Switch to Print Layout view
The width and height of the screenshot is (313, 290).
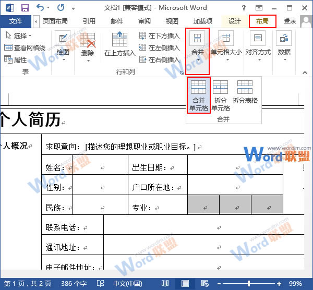pyautogui.click(x=185, y=284)
